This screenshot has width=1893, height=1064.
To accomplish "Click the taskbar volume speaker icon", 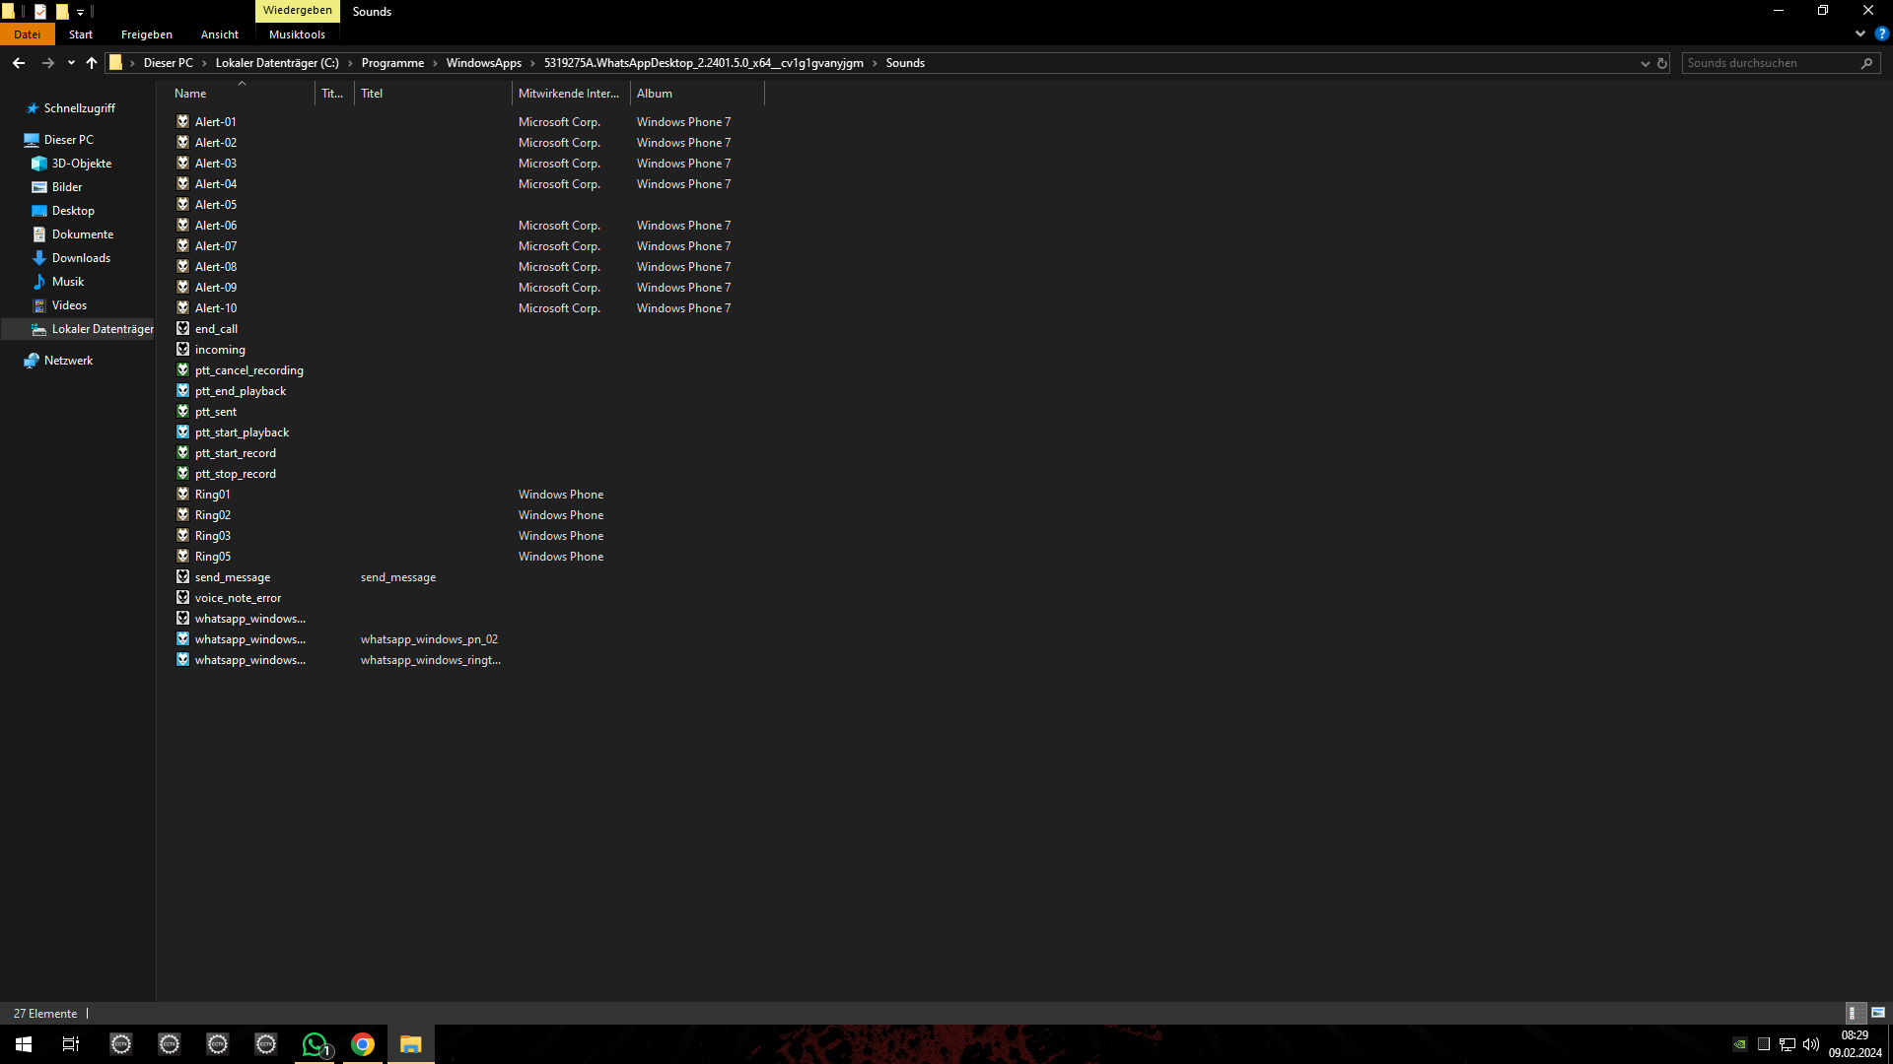I will tap(1811, 1044).
